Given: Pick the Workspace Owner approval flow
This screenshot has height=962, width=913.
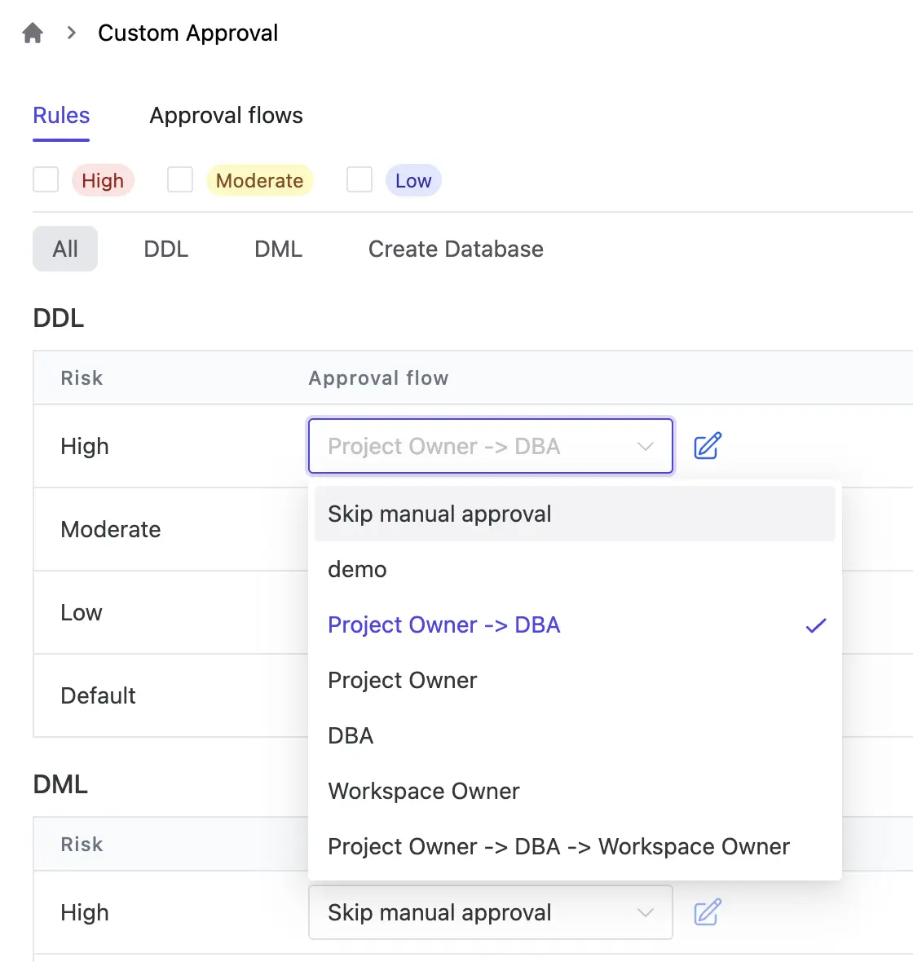Looking at the screenshot, I should pyautogui.click(x=424, y=791).
